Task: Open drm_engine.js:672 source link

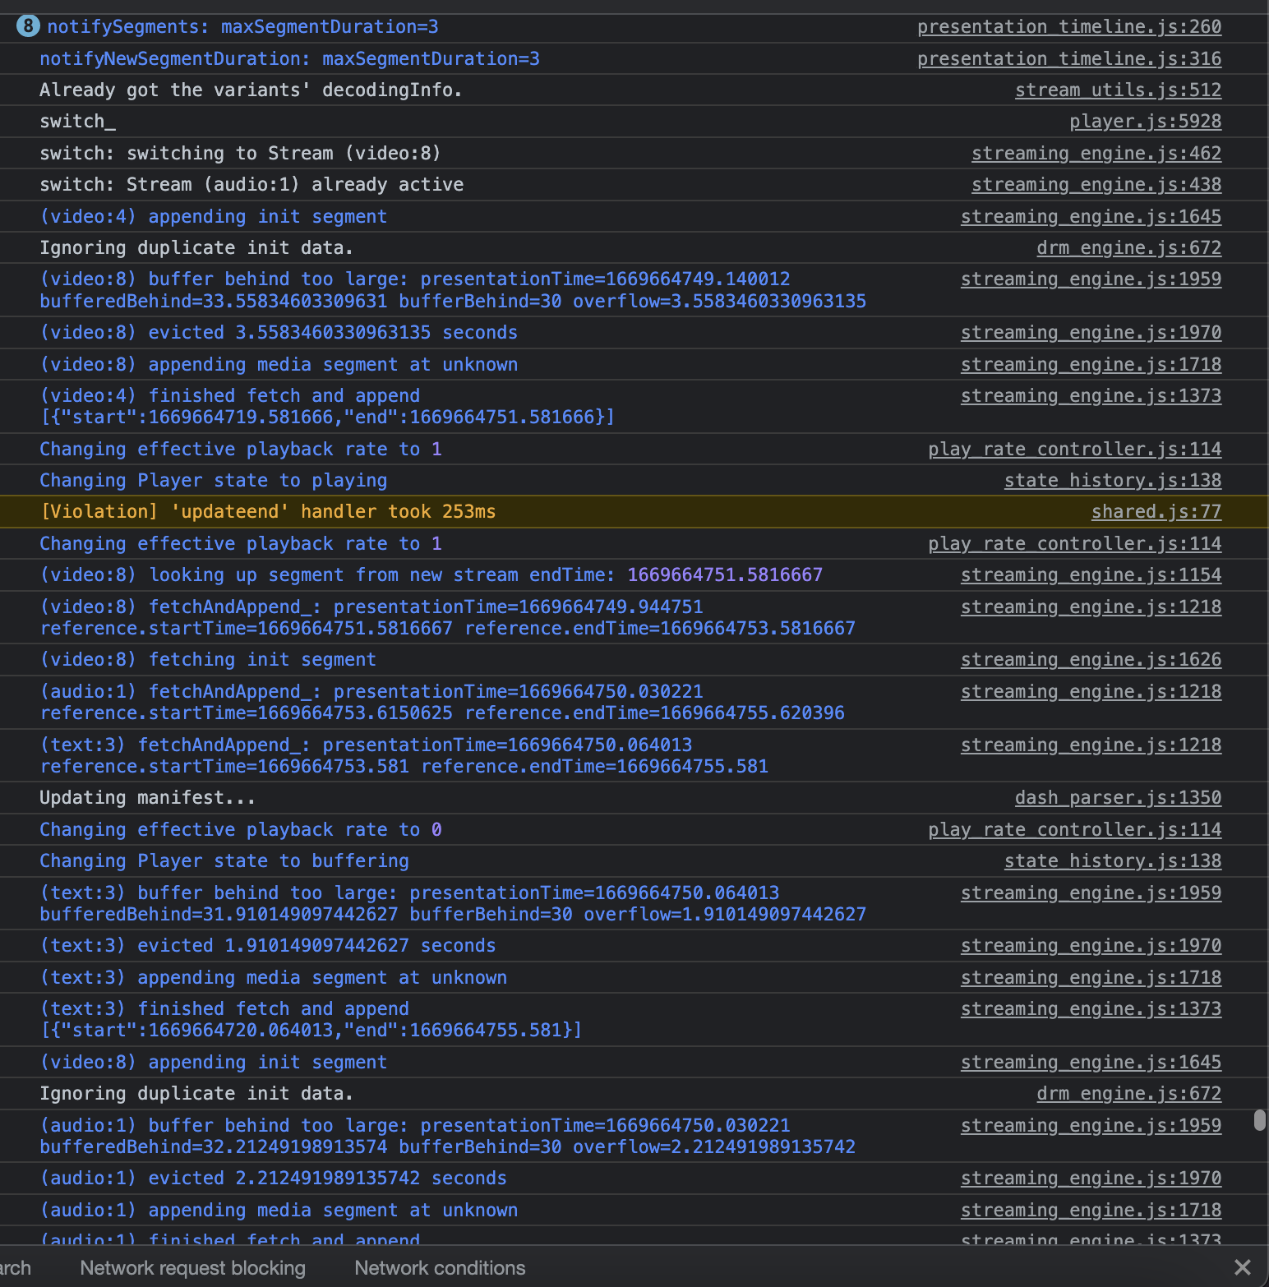Action: [x=1128, y=247]
